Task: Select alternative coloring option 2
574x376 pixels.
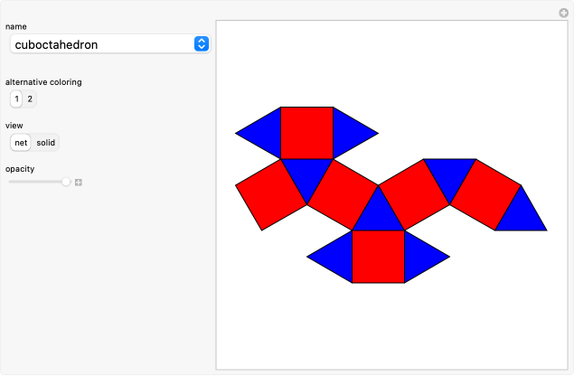Action: (30, 99)
